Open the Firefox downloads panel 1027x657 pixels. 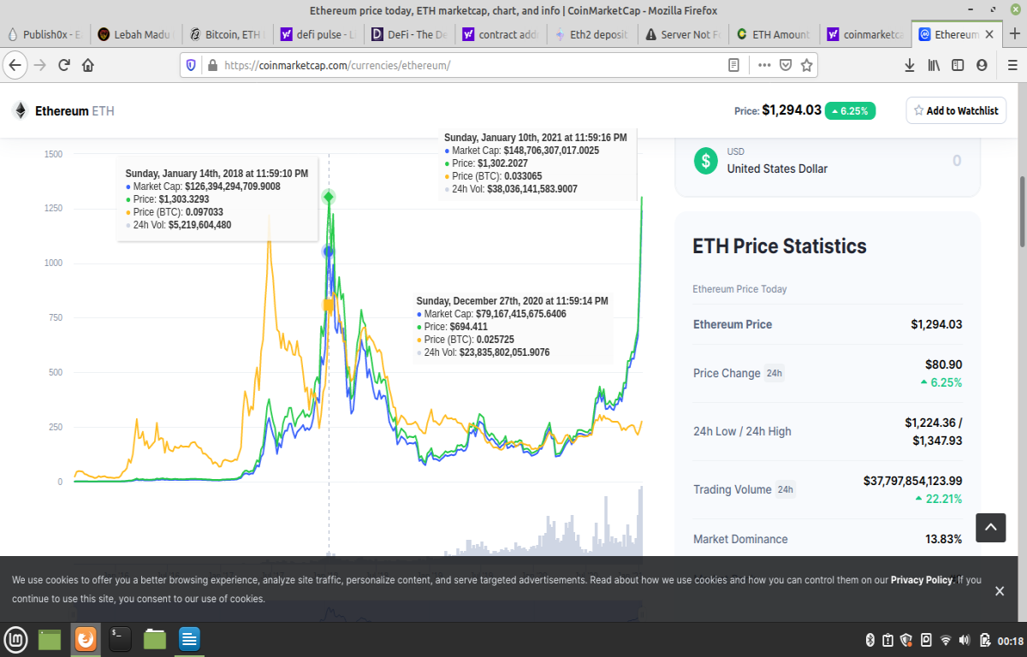[910, 65]
